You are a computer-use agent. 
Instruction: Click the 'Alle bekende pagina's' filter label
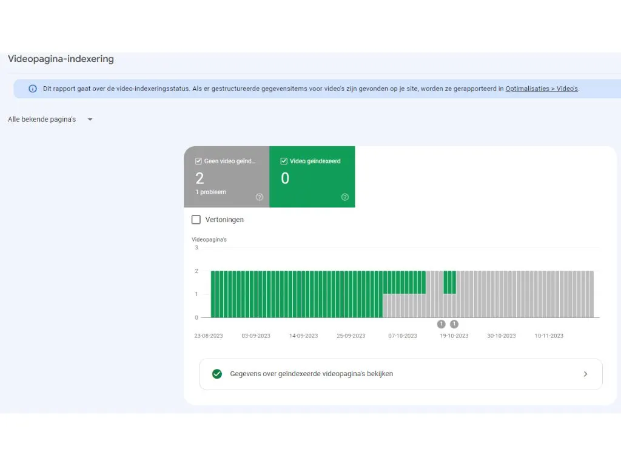[x=42, y=120]
